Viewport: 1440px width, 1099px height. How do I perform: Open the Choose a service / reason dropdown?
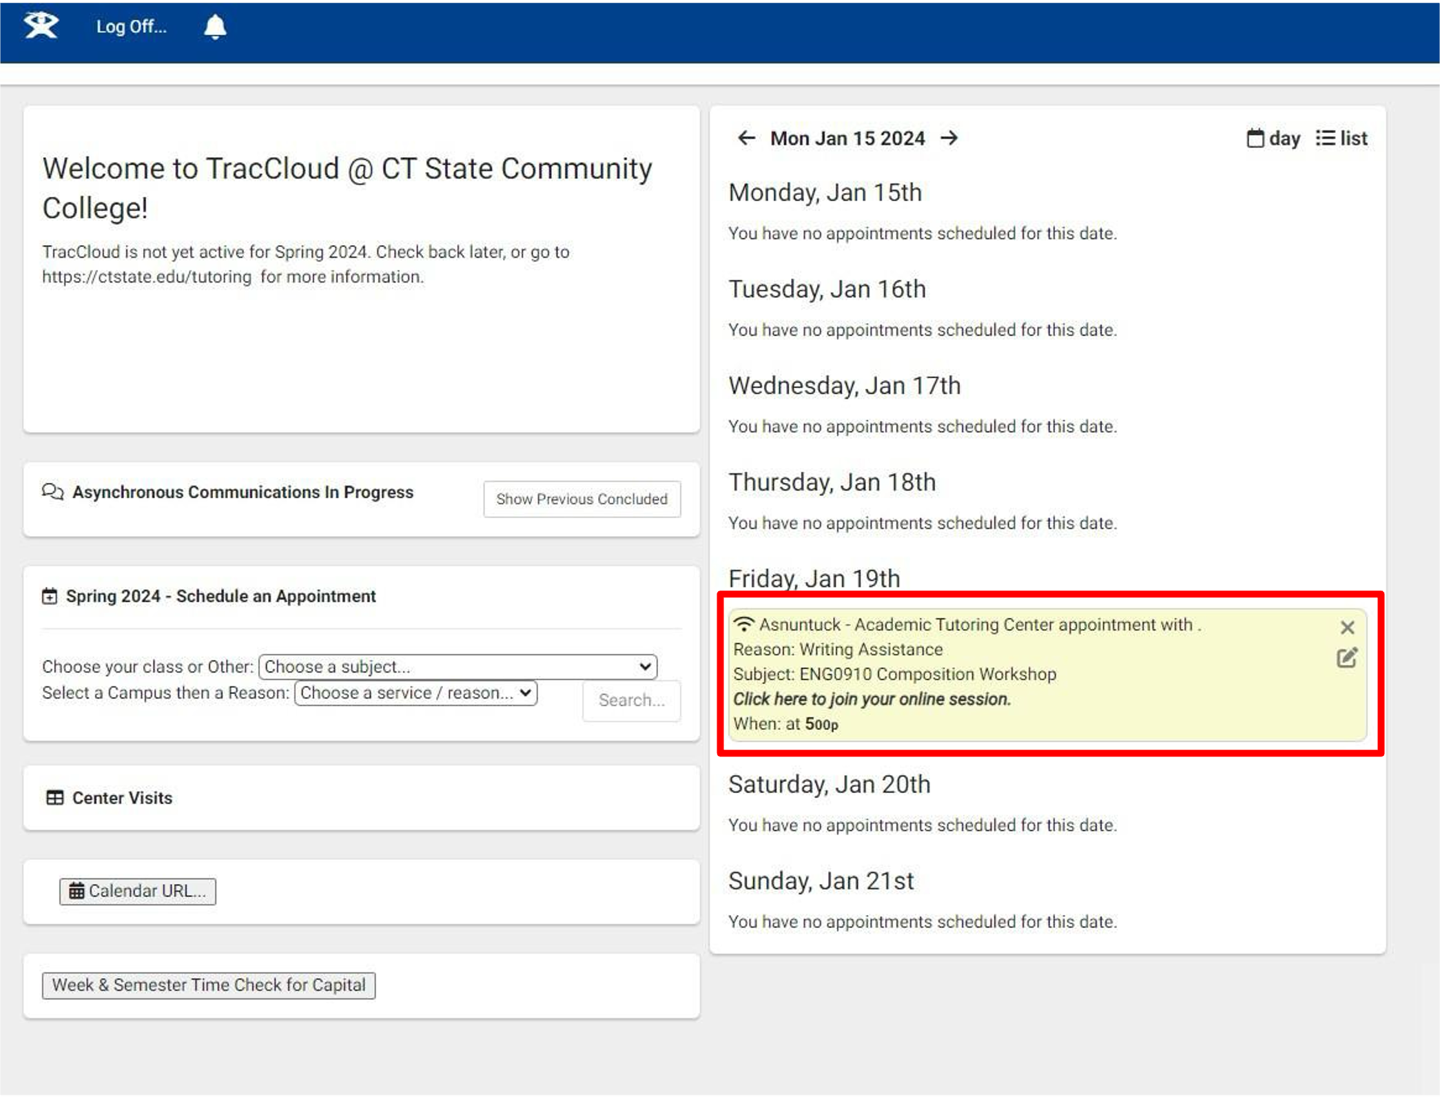pyautogui.click(x=415, y=692)
